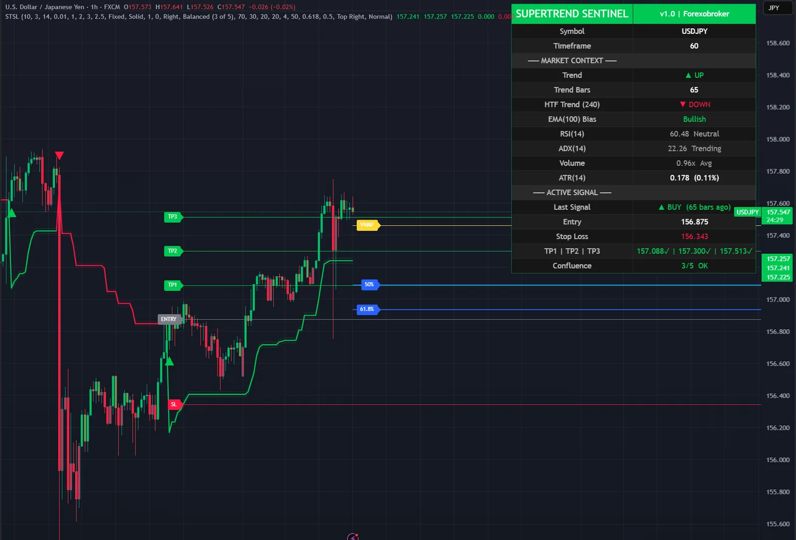Click the 157.000 price axis label
The height and width of the screenshot is (540, 796).
(778, 300)
